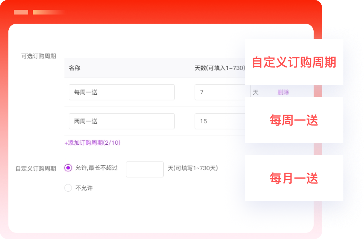Select the 不允许 radio button

click(68, 188)
